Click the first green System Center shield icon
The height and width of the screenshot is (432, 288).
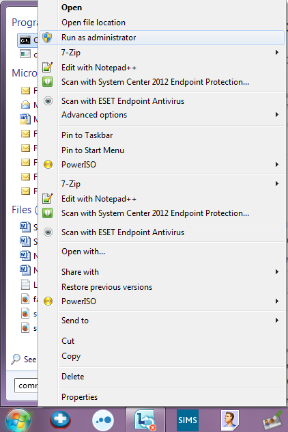(x=47, y=82)
